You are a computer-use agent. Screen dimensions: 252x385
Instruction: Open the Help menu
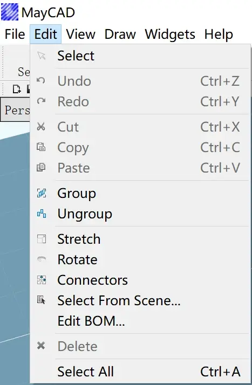point(219,34)
